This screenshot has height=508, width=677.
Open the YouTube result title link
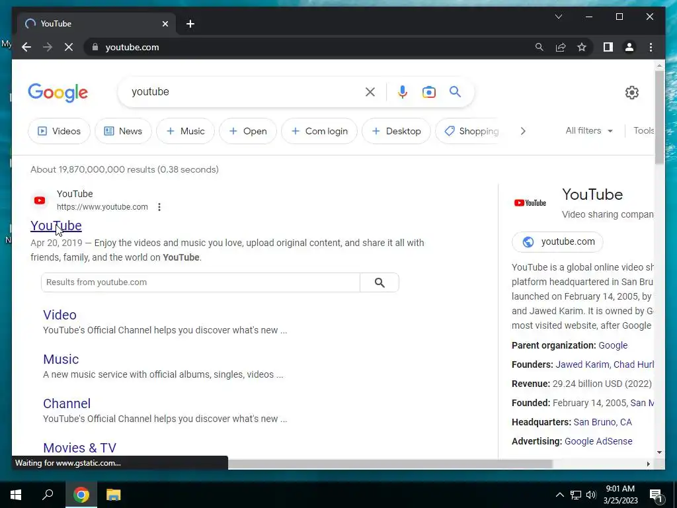coord(56,226)
